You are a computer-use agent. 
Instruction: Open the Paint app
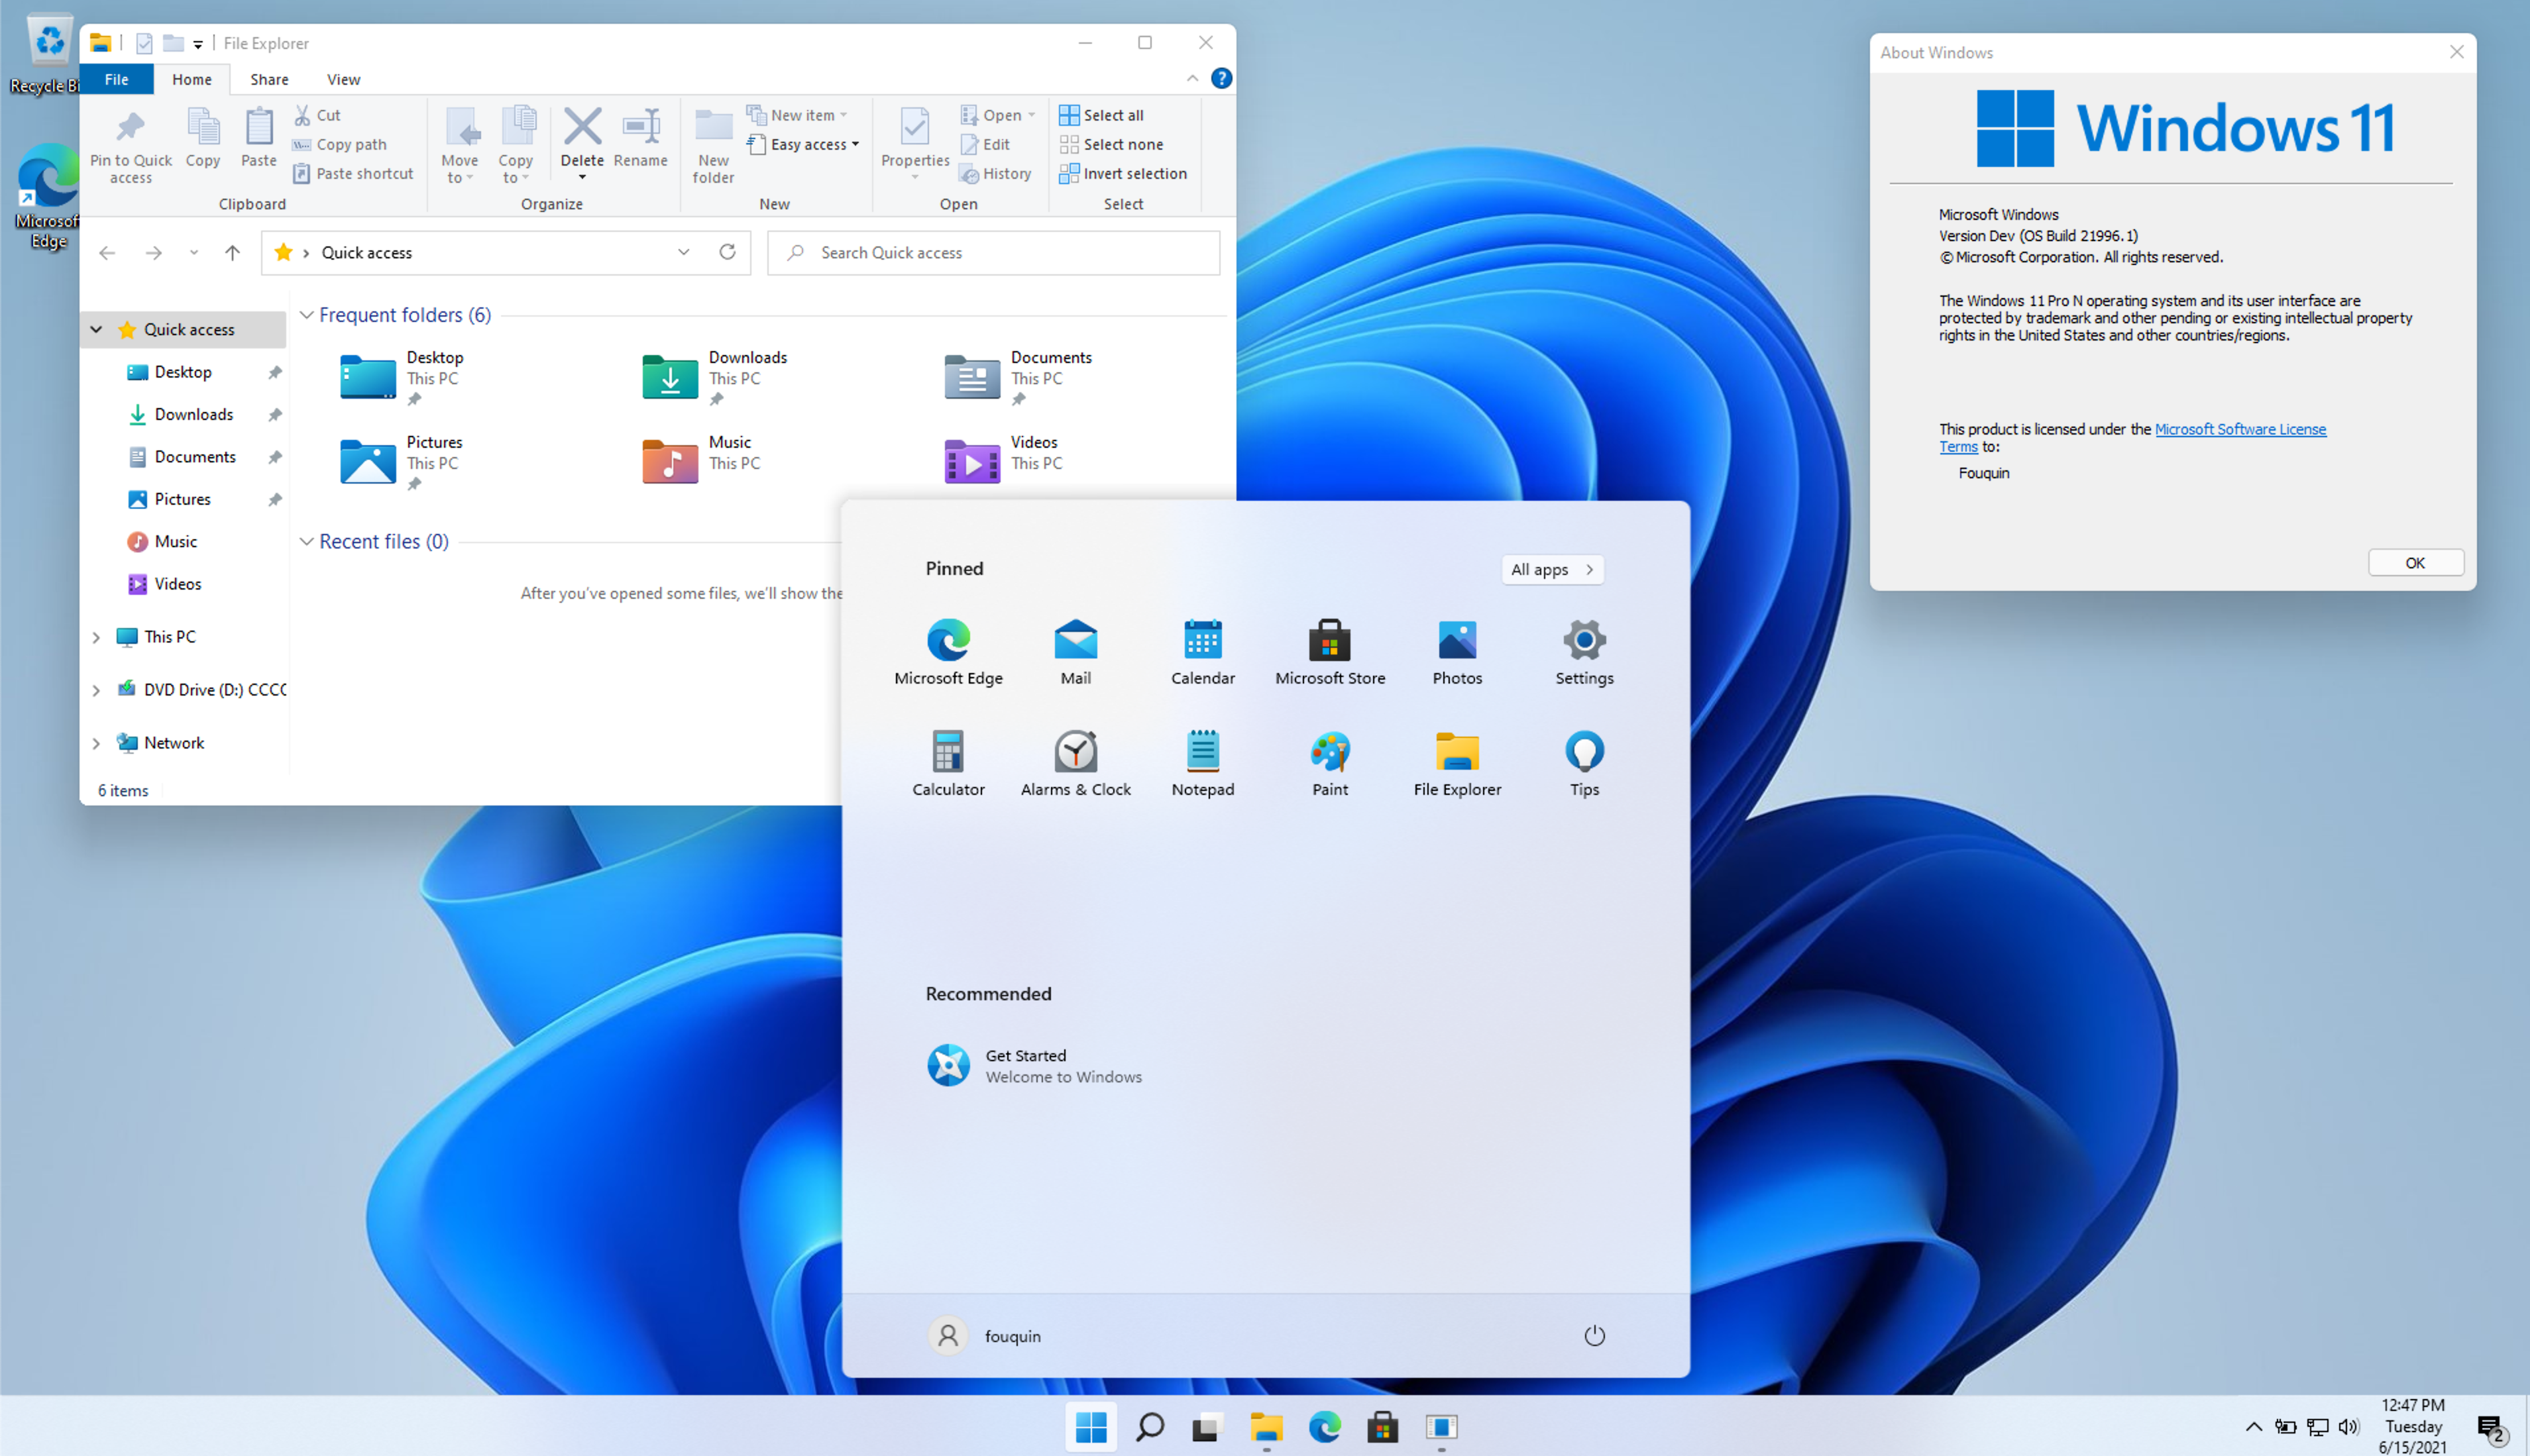[1329, 763]
